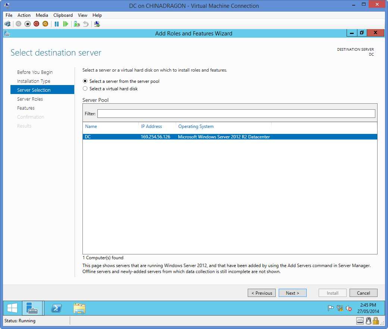This screenshot has height=329, width=388.
Task: Open the Help menu
Action: coord(97,15)
